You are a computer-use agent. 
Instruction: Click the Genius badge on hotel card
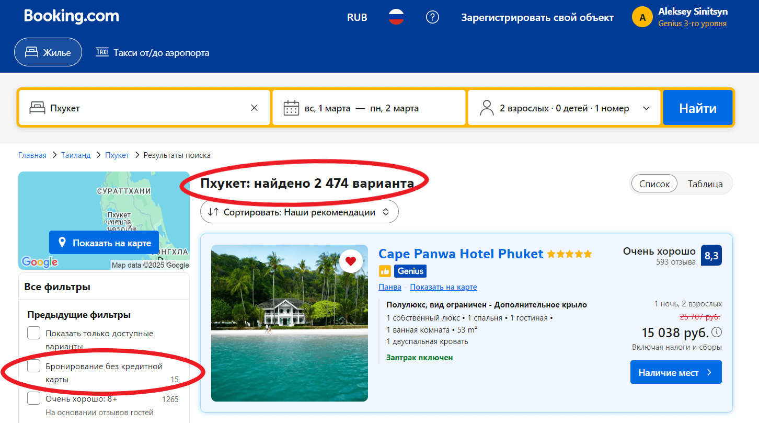pos(410,271)
